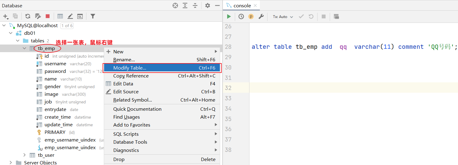Image resolution: width=458 pixels, height=165 pixels.
Task: Open the Tx: Auto transaction dropdown
Action: [283, 17]
